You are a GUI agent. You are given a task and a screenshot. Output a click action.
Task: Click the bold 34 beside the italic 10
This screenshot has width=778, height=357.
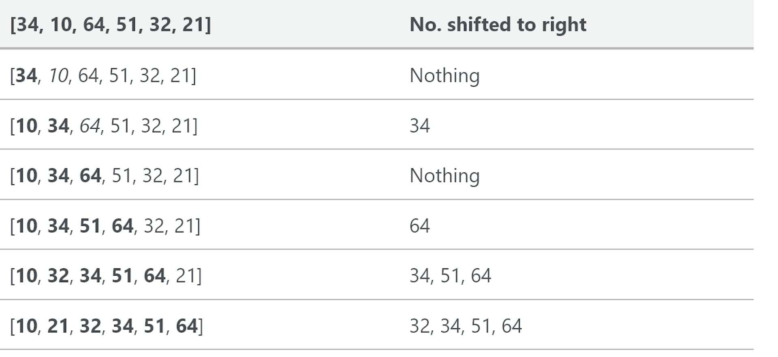click(x=26, y=76)
